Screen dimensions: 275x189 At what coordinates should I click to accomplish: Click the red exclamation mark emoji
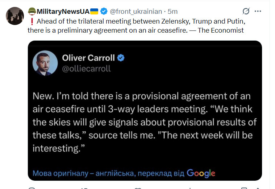[32, 21]
